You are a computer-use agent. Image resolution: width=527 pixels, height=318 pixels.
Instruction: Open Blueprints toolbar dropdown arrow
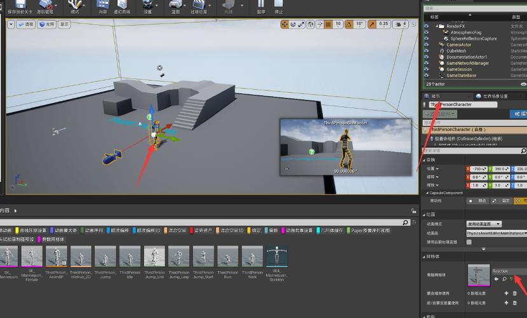click(x=185, y=6)
